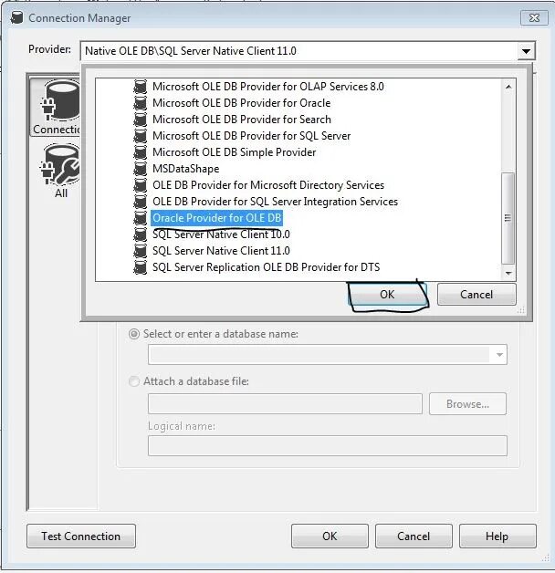Viewport: 555px width, 573px height.
Task: Choose Microsoft OLE DB Provider for Oracle
Action: pyautogui.click(x=241, y=103)
